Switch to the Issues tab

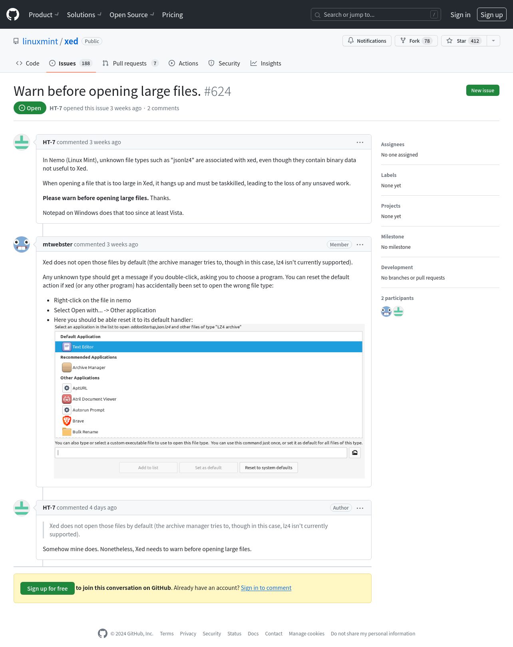coord(71,63)
